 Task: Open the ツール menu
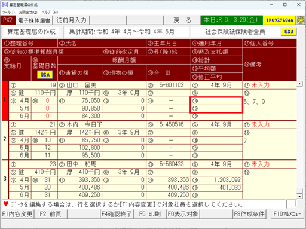8,13
